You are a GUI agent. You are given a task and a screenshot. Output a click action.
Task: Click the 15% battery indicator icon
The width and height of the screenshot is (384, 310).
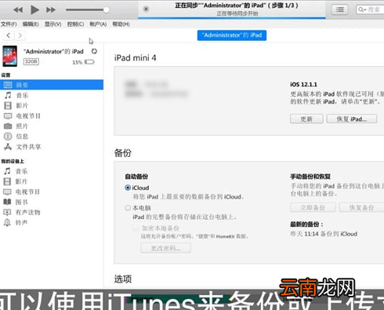(89, 62)
